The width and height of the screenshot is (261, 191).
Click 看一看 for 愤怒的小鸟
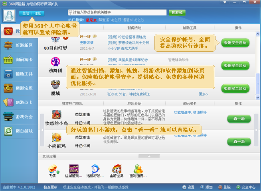click(x=239, y=119)
